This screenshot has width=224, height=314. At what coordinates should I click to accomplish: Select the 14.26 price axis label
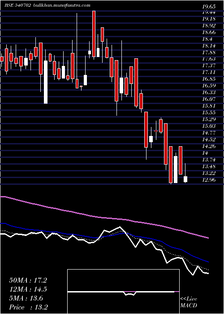[x=209, y=146]
